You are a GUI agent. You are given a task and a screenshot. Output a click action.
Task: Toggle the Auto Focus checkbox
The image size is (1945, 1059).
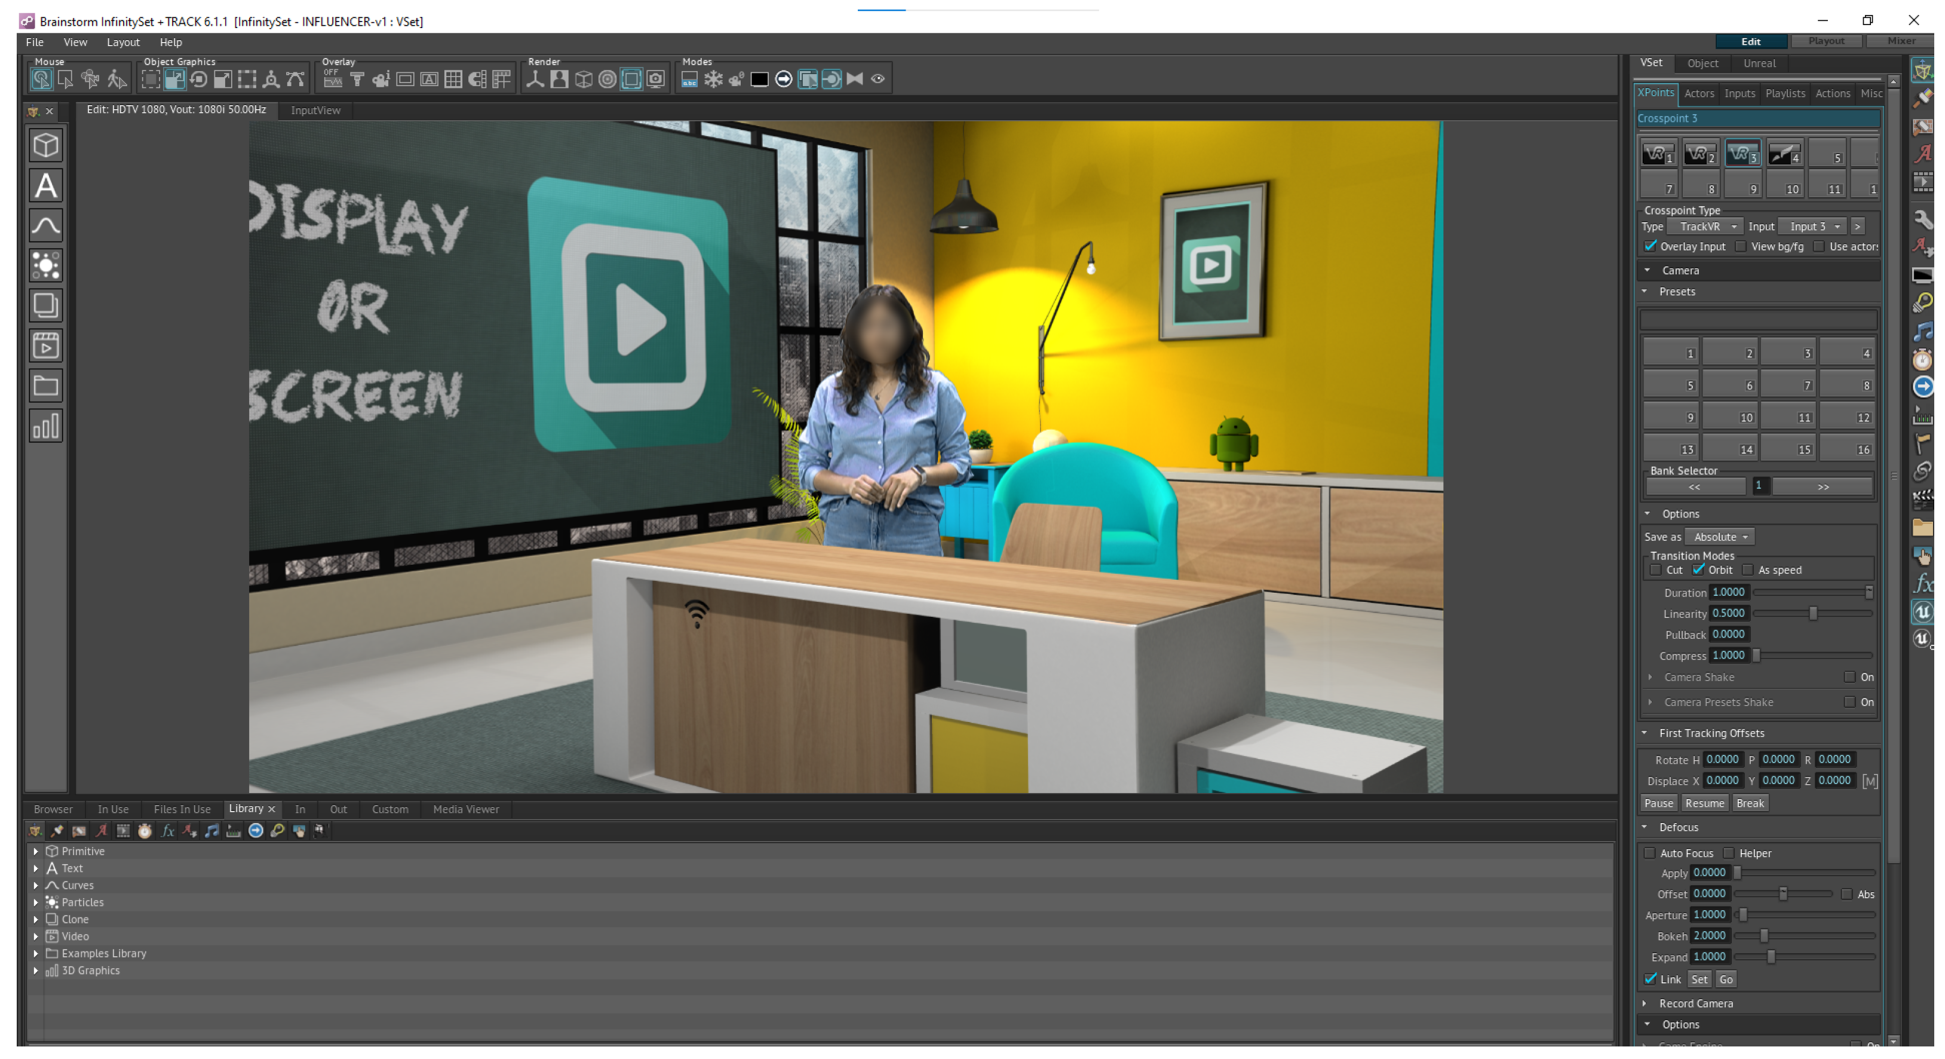point(1650,853)
